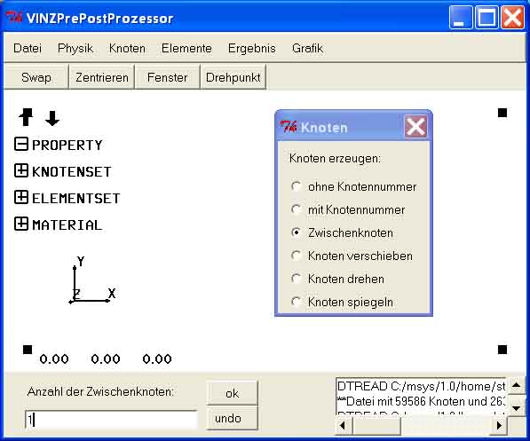530x441 pixels.
Task: Close the Knoten dialog window
Action: 415,127
